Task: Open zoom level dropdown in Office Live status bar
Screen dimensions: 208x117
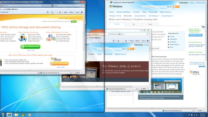Action: 82,73
